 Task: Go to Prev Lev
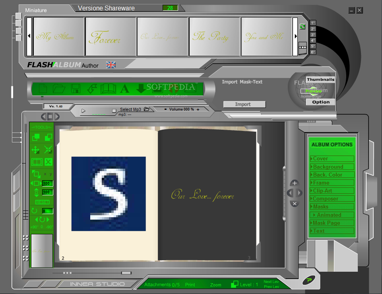point(271,287)
